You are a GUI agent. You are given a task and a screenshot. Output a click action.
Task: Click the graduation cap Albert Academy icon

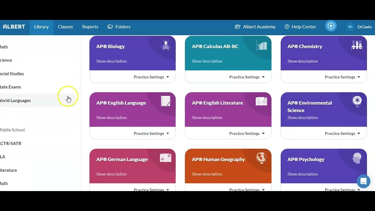238,27
